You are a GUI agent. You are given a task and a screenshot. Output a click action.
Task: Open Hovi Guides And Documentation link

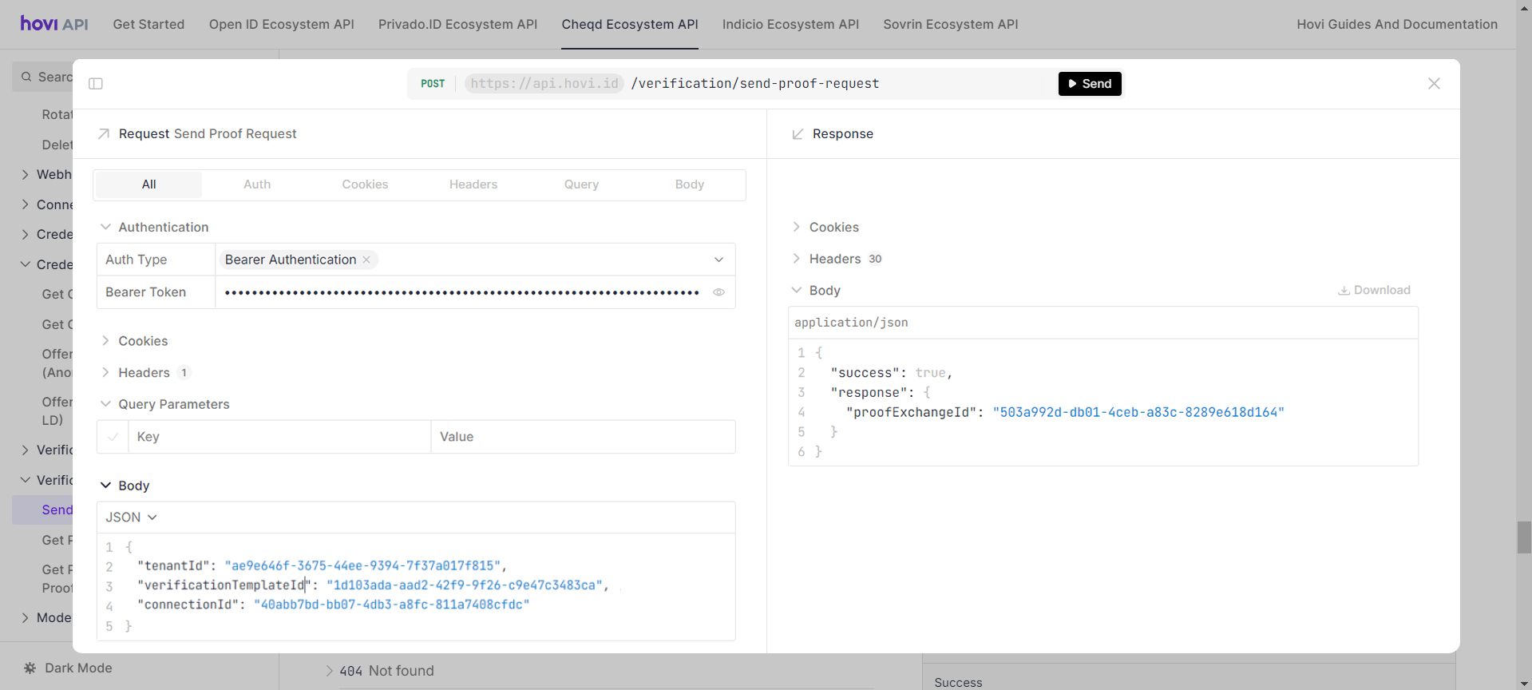(1396, 24)
